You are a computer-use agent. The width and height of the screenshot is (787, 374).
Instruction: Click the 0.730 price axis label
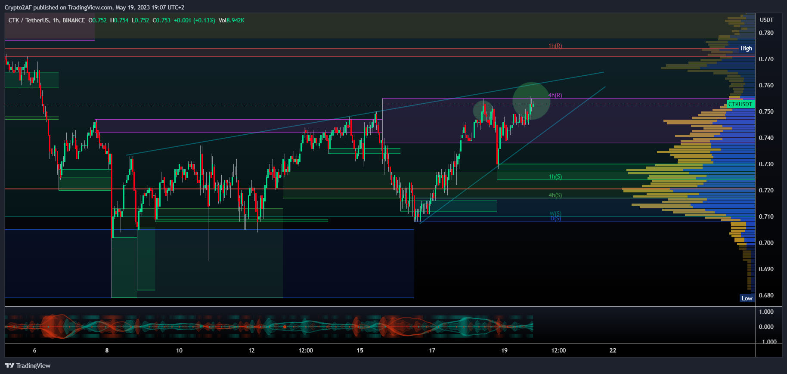pyautogui.click(x=766, y=164)
